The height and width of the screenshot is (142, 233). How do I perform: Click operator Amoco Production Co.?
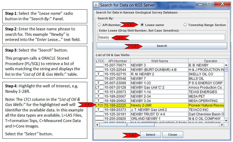[x=206, y=87]
